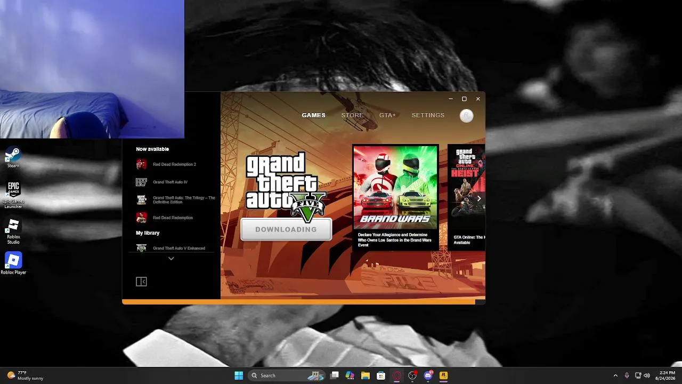
Task: Open the profile avatar menu
Action: tap(466, 116)
